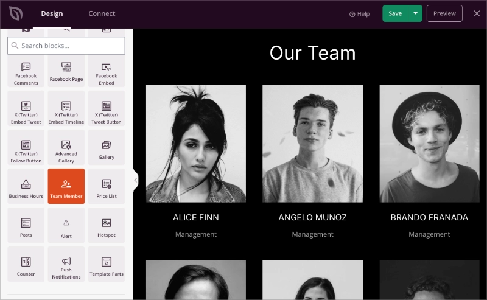Choose the Gallery block

click(x=106, y=147)
